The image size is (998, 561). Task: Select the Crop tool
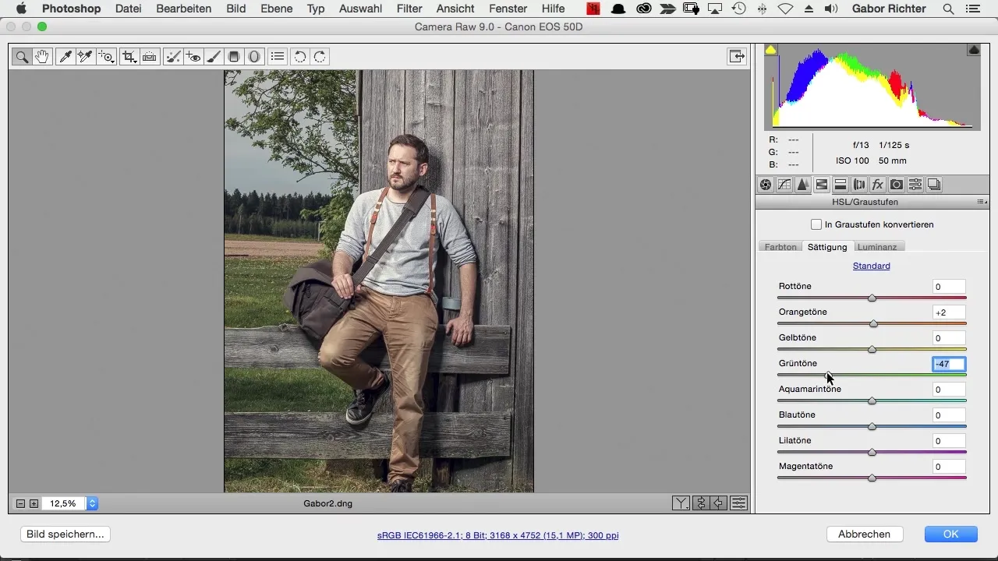[129, 56]
